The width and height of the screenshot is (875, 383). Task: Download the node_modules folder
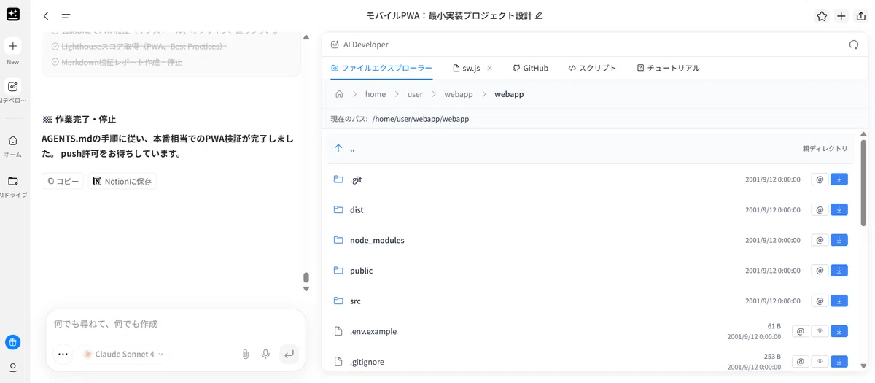[839, 240]
